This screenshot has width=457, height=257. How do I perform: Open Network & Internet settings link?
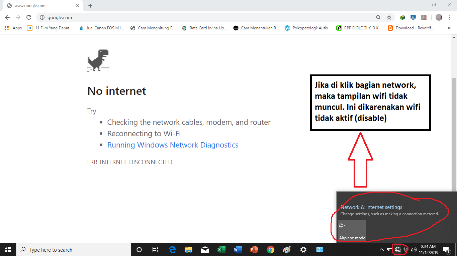(371, 207)
